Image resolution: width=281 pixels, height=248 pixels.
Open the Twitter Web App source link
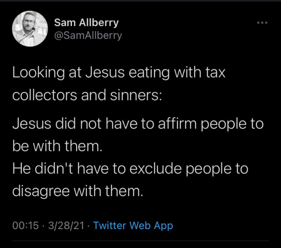(133, 225)
